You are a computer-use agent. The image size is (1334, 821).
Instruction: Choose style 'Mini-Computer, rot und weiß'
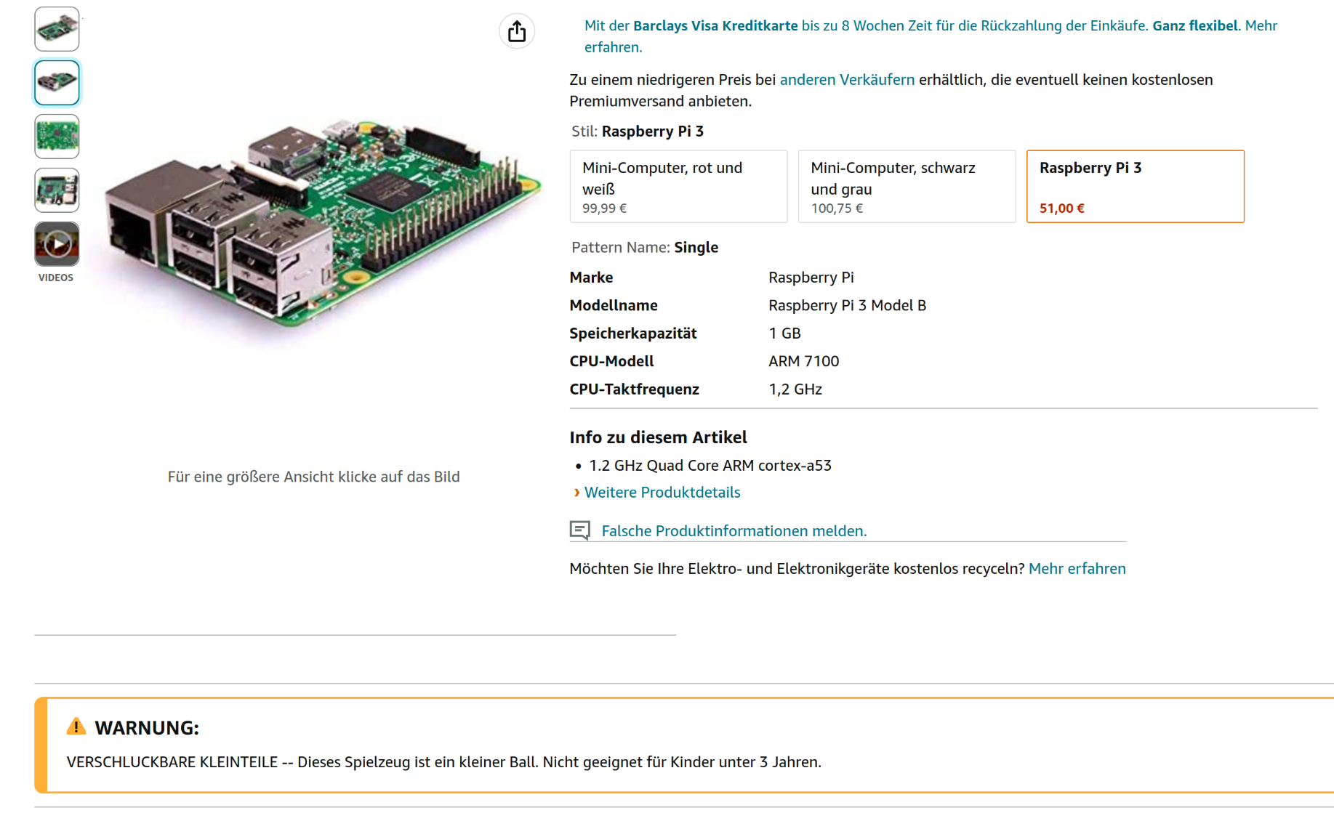pyautogui.click(x=678, y=187)
